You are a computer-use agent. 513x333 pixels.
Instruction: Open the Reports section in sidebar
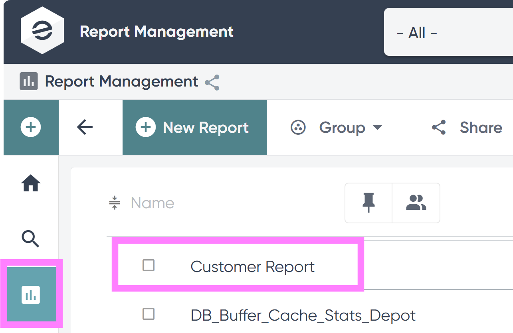coord(31,294)
